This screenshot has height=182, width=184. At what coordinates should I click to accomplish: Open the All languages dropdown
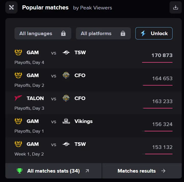(x=43, y=33)
